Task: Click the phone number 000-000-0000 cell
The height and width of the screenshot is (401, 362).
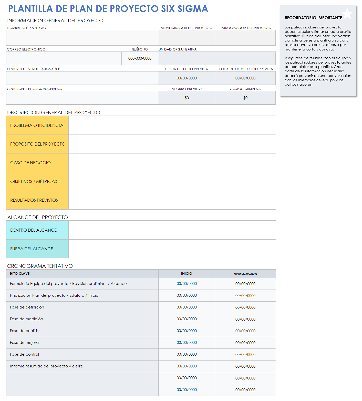Action: pos(140,58)
